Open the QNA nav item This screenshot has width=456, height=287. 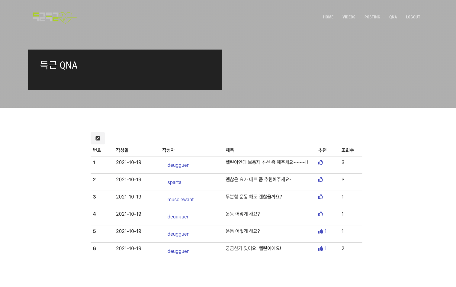(393, 17)
